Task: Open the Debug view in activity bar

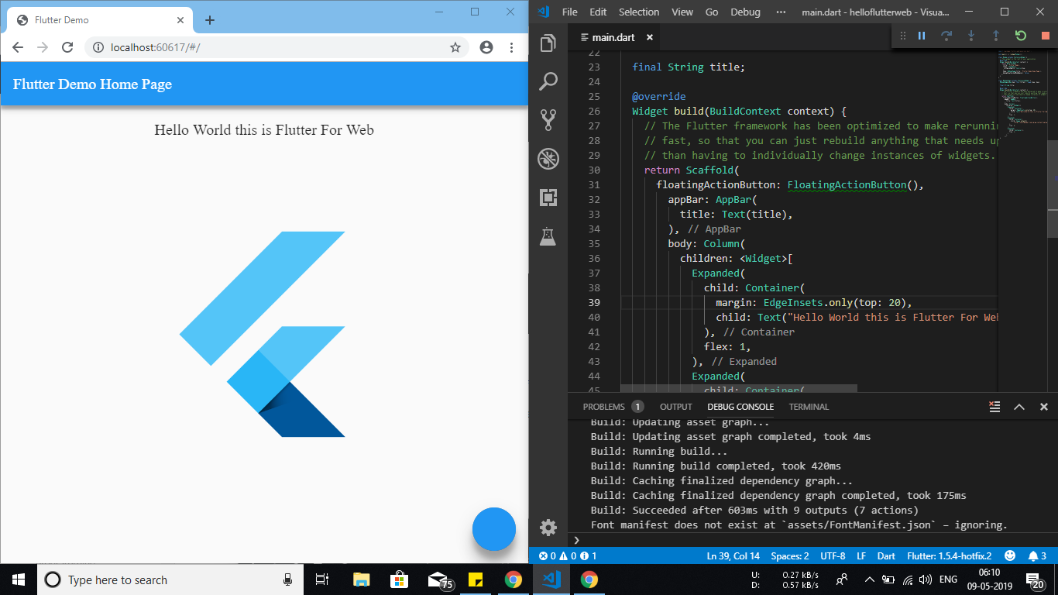Action: click(548, 159)
